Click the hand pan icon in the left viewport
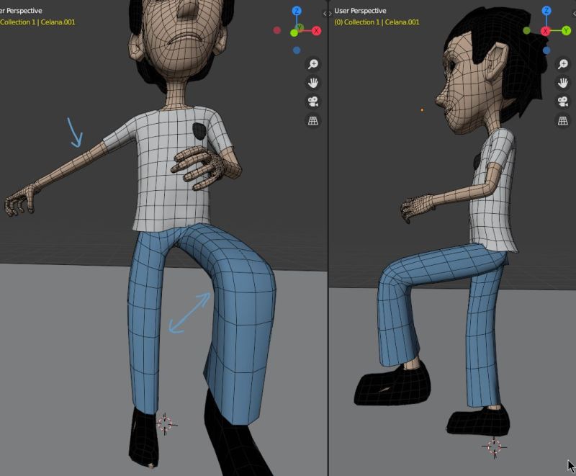Image resolution: width=576 pixels, height=476 pixels. coord(312,83)
